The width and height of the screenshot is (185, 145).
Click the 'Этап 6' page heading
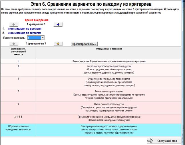91,4
